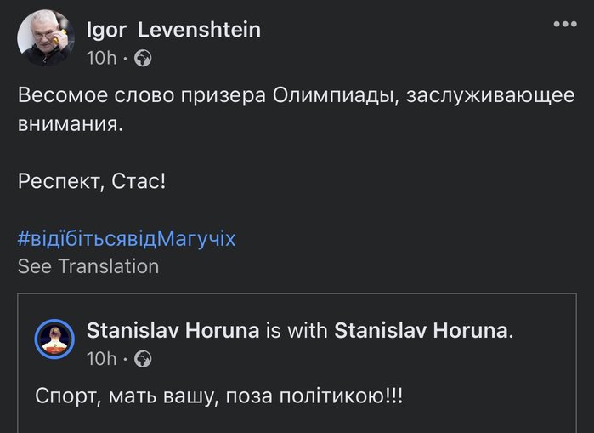Open Igor Levenshtein's profile picture
This screenshot has width=594, height=433.
(46, 38)
